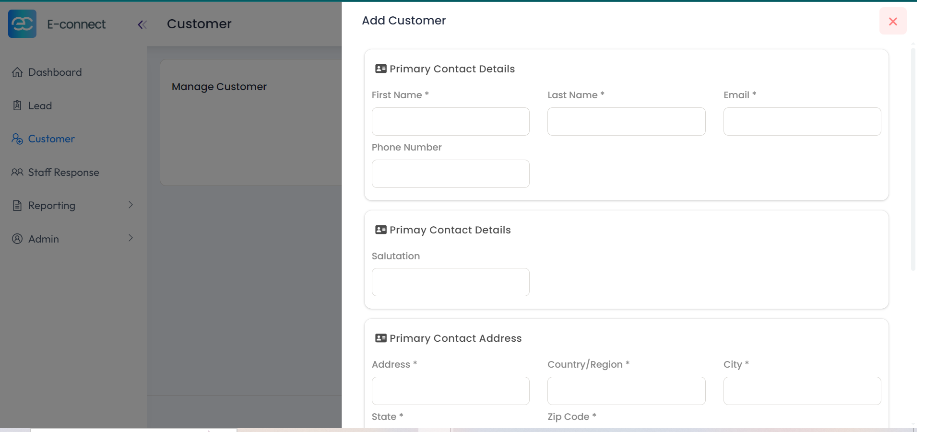Open the Country/Region field

point(626,391)
